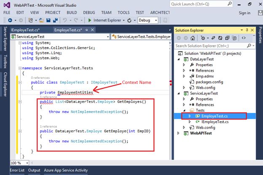Toggle pin on EmployeTest.cs tab
This screenshot has height=175, width=263.
pos(86,30)
